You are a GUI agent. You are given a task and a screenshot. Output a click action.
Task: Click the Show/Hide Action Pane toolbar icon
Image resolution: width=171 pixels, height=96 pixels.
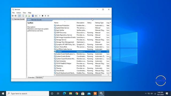pos(36,16)
